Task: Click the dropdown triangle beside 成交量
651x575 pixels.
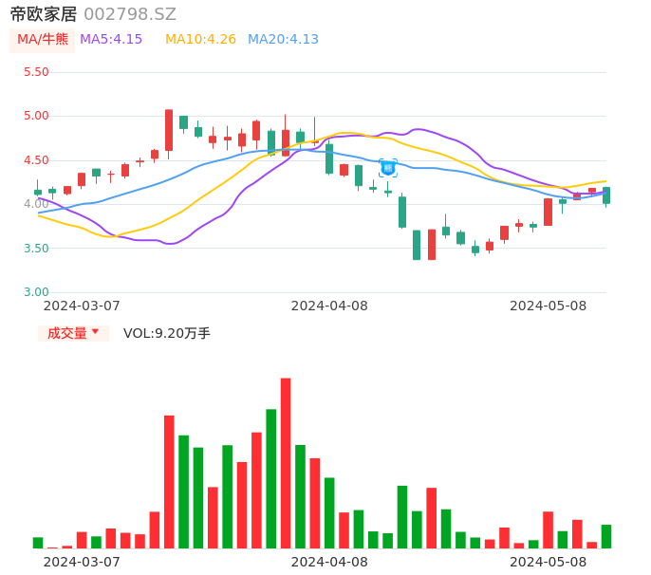Action: pyautogui.click(x=95, y=332)
